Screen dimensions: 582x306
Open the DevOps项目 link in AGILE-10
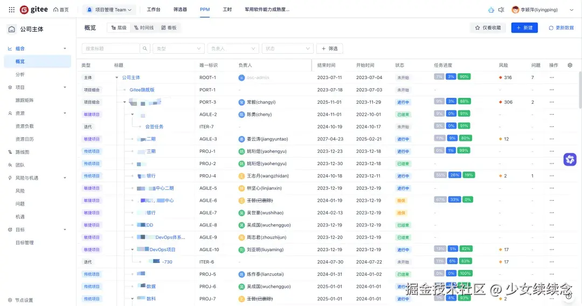coord(163,250)
